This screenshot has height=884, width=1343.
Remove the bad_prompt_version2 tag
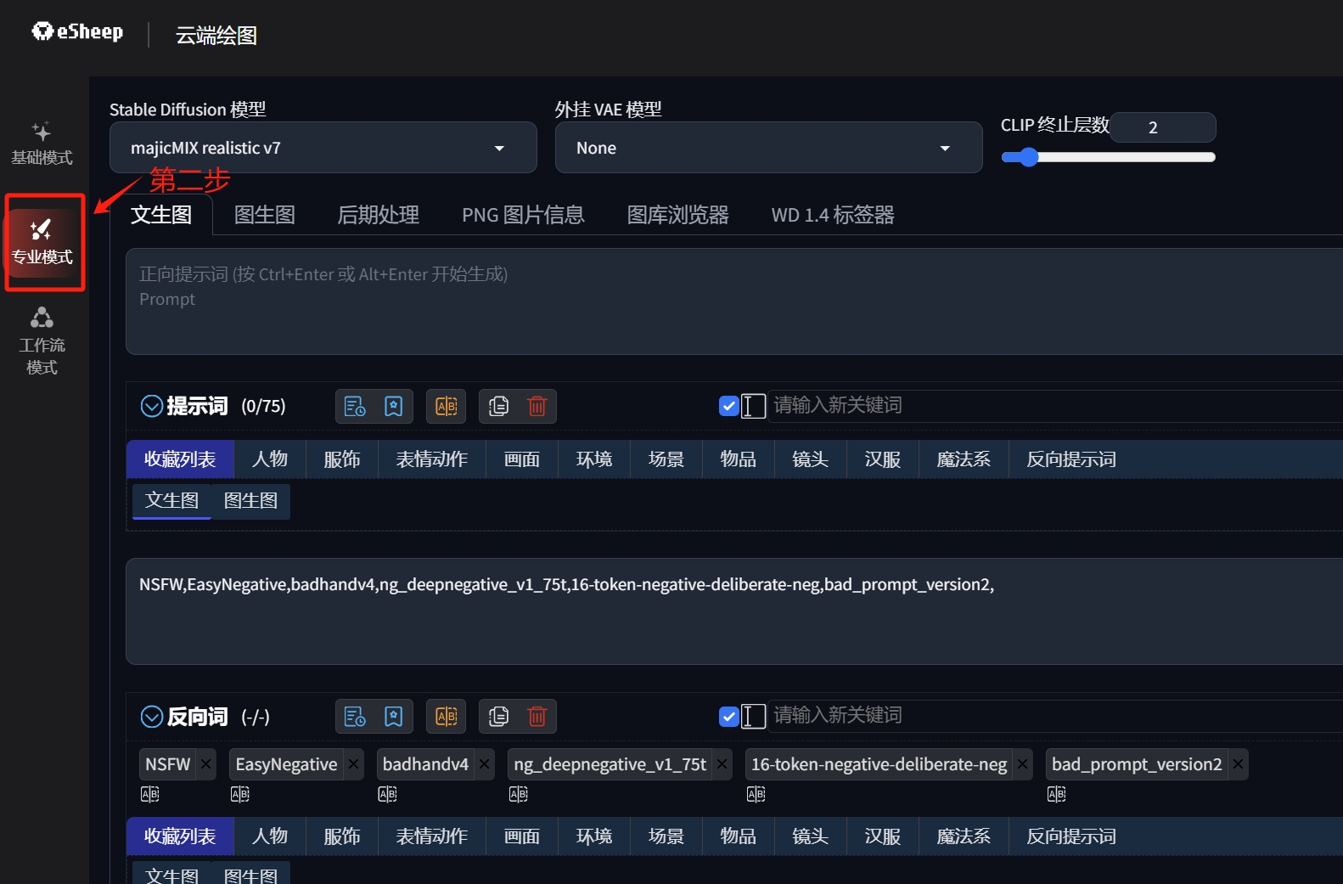coord(1238,764)
